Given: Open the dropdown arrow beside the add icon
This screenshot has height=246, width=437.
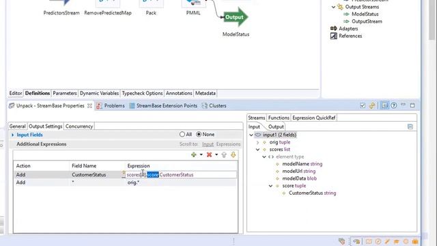Looking at the screenshot, I should pos(201,155).
